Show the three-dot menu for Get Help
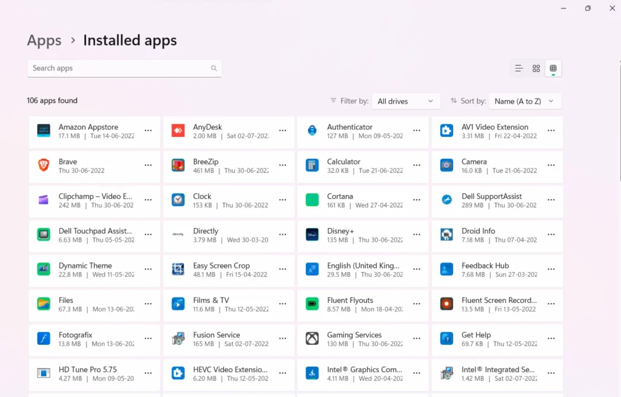 coord(551,338)
